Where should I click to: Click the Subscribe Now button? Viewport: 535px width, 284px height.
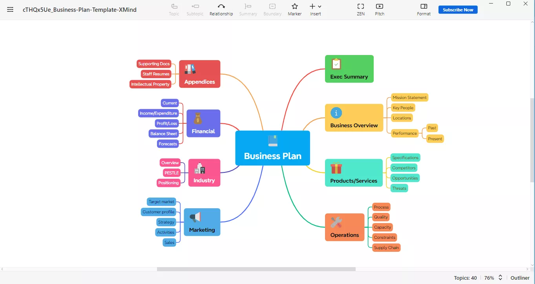(458, 9)
